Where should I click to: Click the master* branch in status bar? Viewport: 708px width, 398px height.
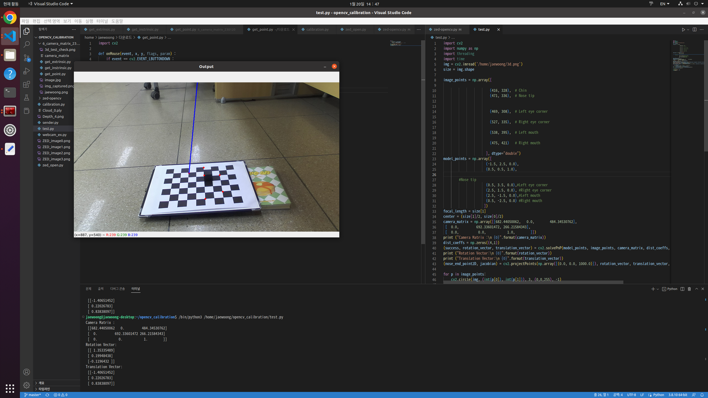(x=33, y=395)
